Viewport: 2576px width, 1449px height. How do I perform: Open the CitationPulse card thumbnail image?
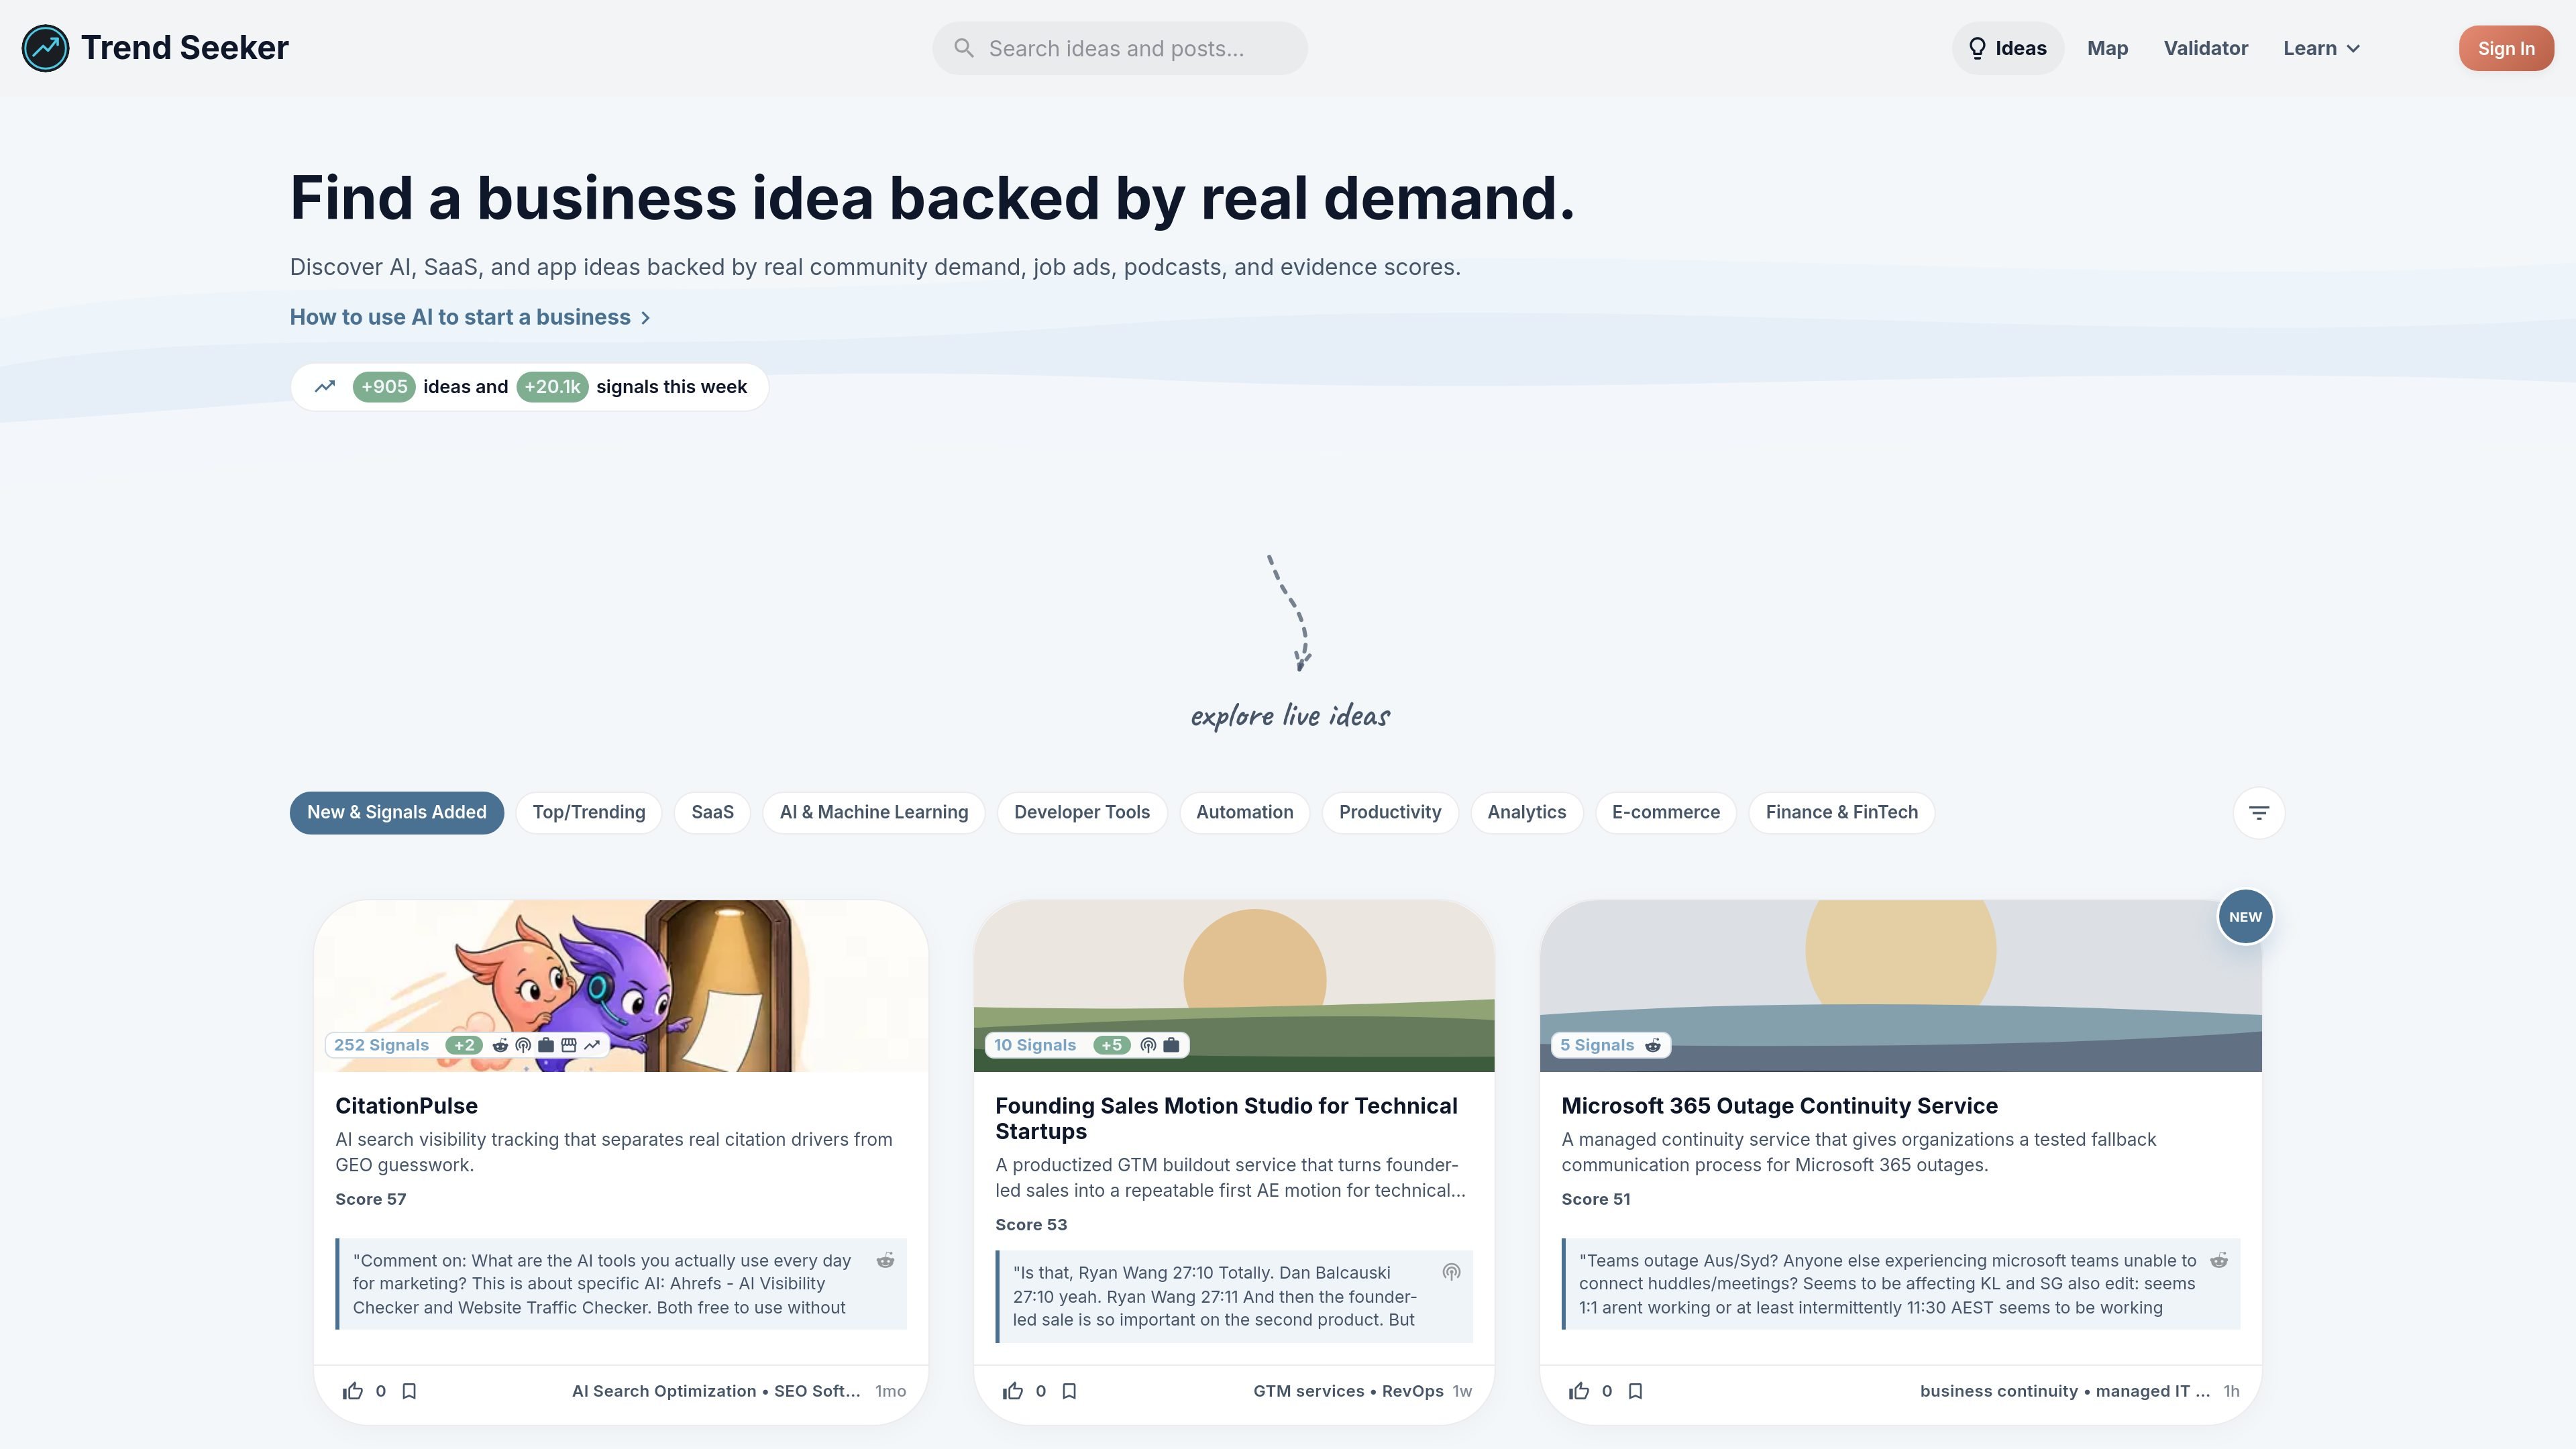(621, 986)
